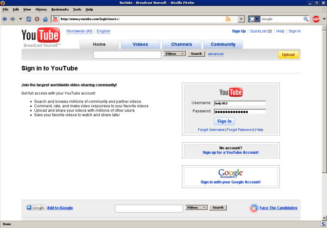Open the History menu
This screenshot has height=228, width=327.
pos(41,9)
